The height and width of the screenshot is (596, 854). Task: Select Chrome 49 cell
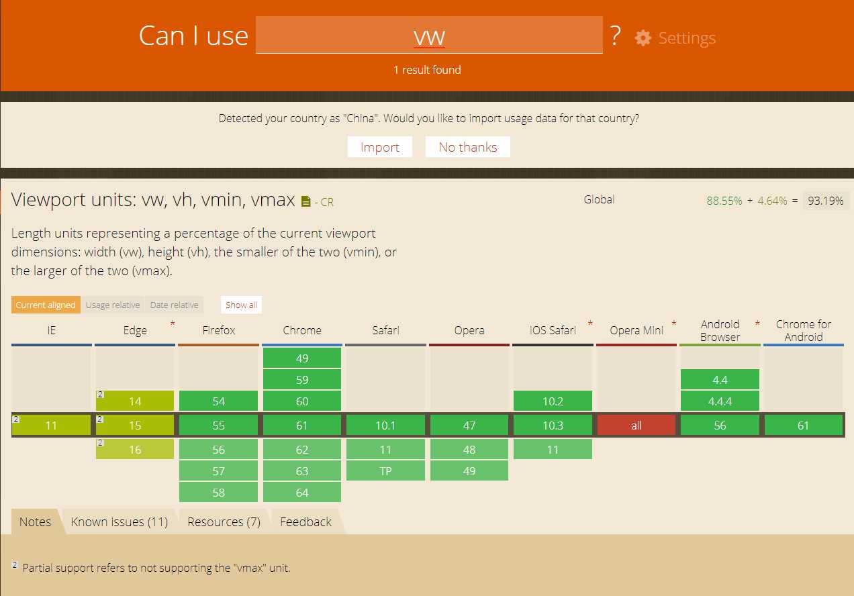click(x=302, y=358)
